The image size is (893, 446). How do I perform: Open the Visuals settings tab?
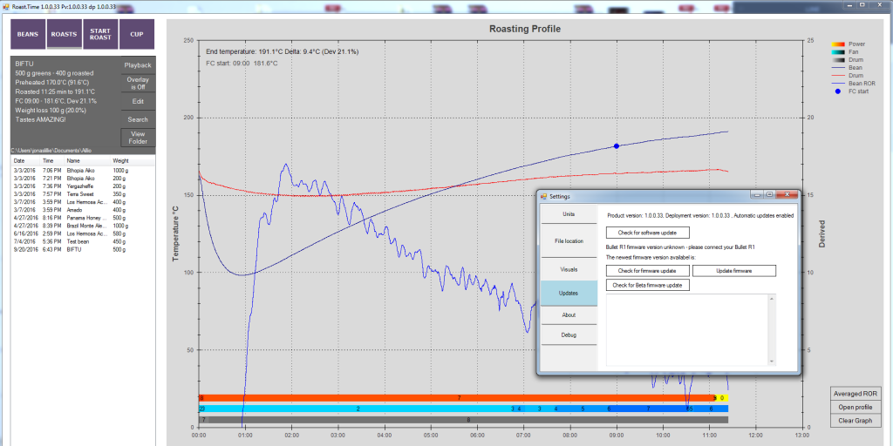pyautogui.click(x=569, y=269)
